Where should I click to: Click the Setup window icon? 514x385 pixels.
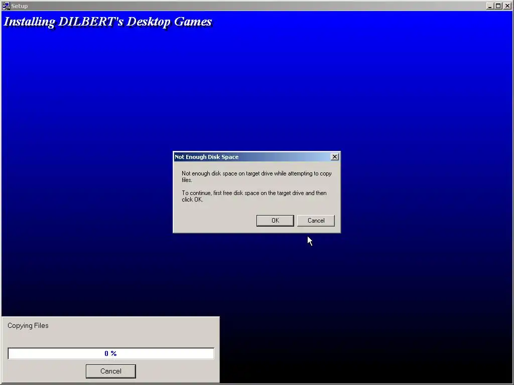point(6,6)
